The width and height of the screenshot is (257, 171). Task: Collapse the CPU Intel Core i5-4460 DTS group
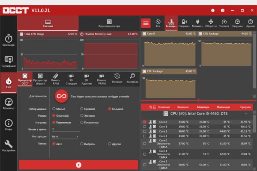(x=246, y=114)
